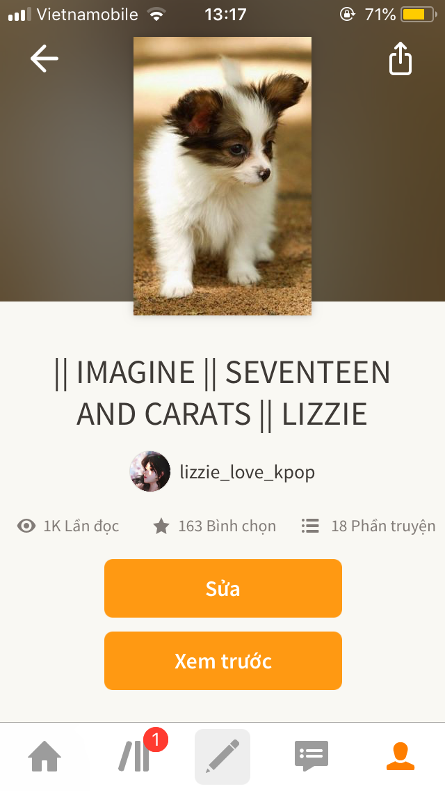Tap the red notification badge
The image size is (445, 791).
[156, 739]
